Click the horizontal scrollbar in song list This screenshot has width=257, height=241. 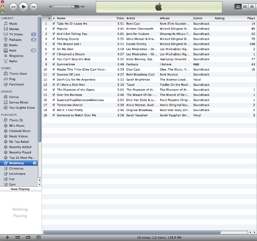(x=132, y=232)
